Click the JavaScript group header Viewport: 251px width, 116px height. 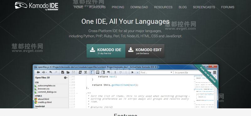pos(40,106)
